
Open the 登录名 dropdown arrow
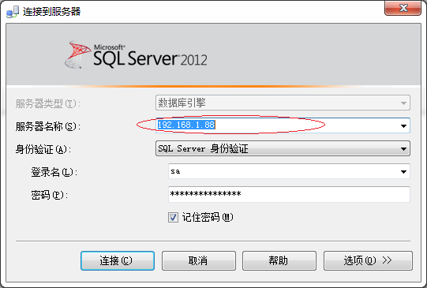pyautogui.click(x=403, y=171)
